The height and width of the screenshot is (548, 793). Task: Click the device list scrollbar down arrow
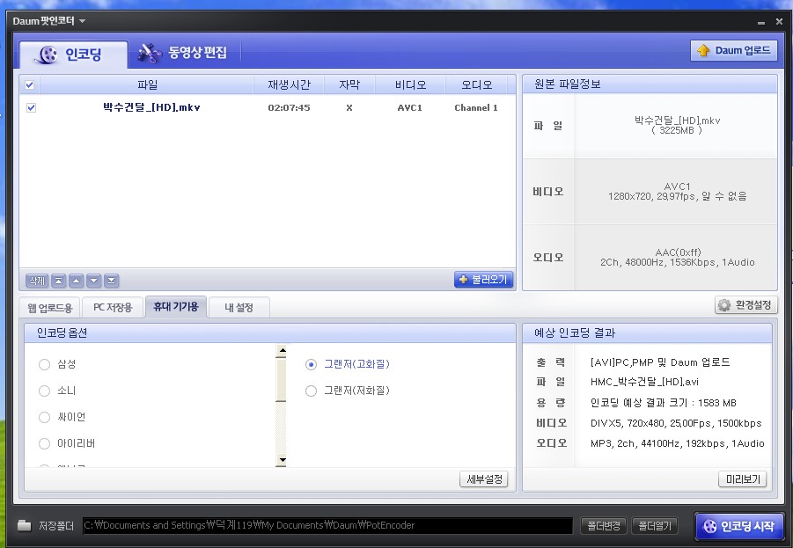(283, 460)
